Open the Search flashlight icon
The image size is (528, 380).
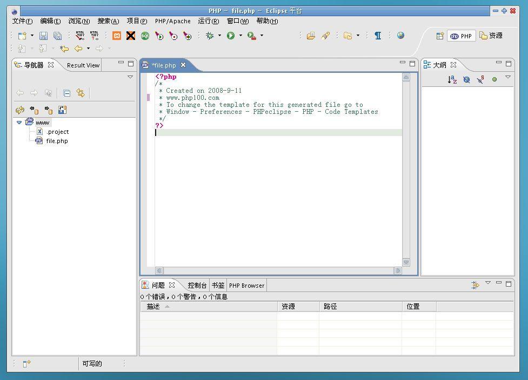click(325, 36)
